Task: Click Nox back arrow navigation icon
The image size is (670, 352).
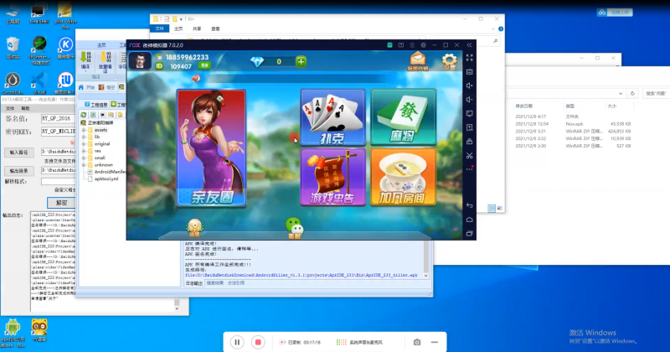Action: click(469, 205)
